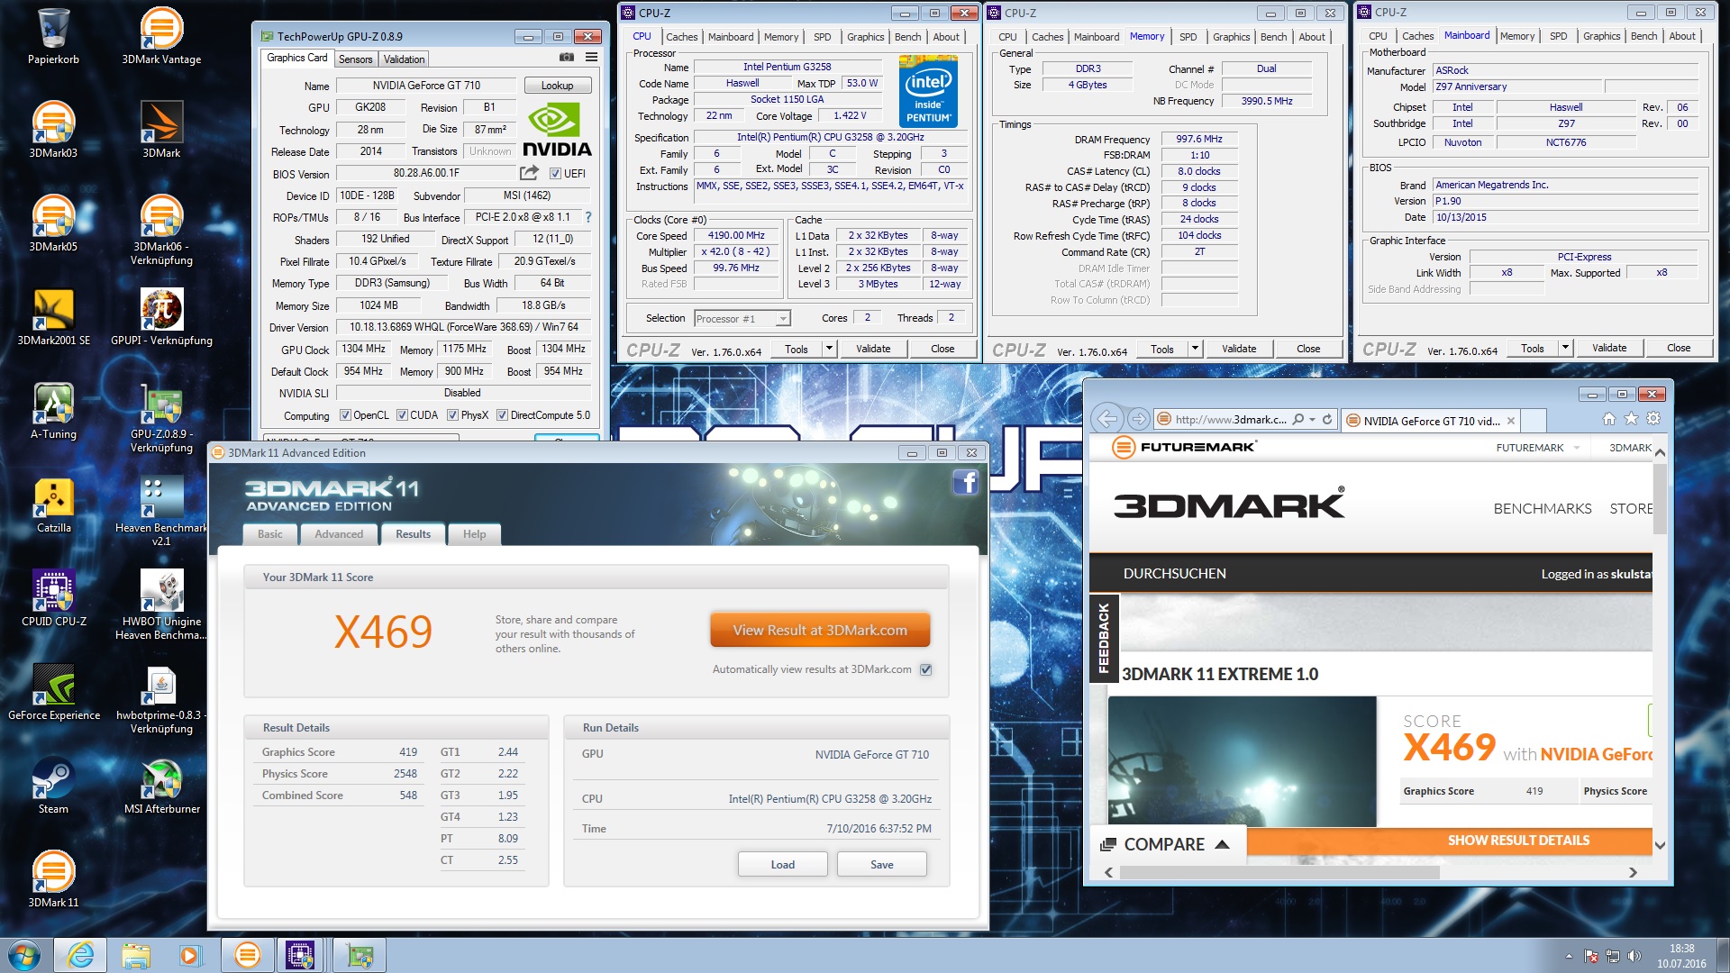The image size is (1730, 973).
Task: Click Windows Start button
Action: (24, 955)
